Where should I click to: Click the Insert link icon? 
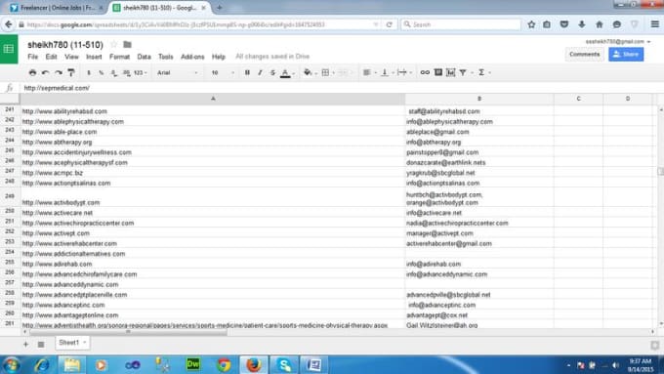(x=425, y=73)
